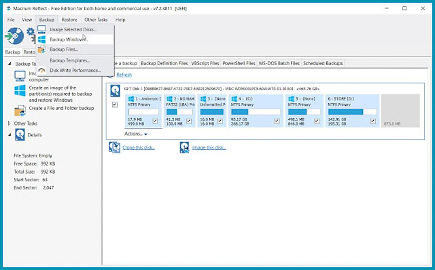Switch to PowerShell Files tab
This screenshot has width=435, height=270.
pyautogui.click(x=239, y=63)
